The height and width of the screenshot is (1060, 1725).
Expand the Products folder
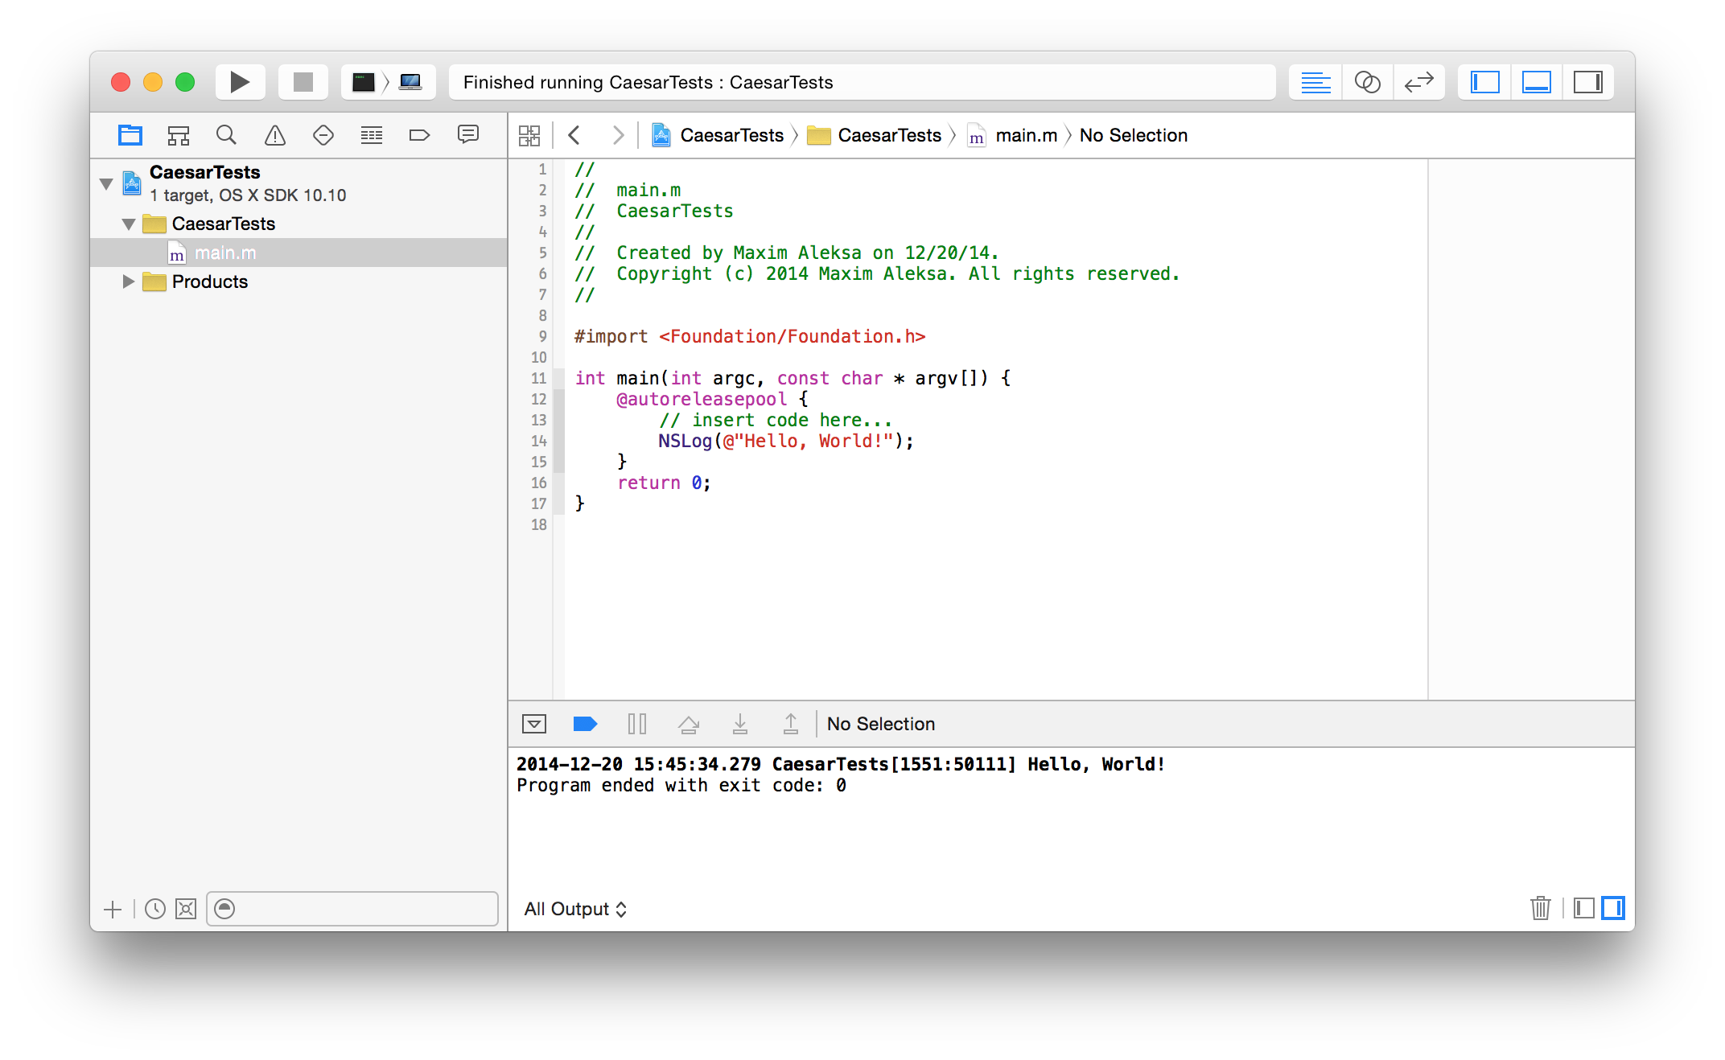(x=129, y=281)
